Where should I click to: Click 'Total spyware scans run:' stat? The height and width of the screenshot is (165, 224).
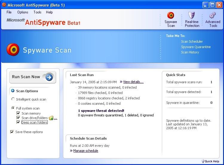coord(184,82)
